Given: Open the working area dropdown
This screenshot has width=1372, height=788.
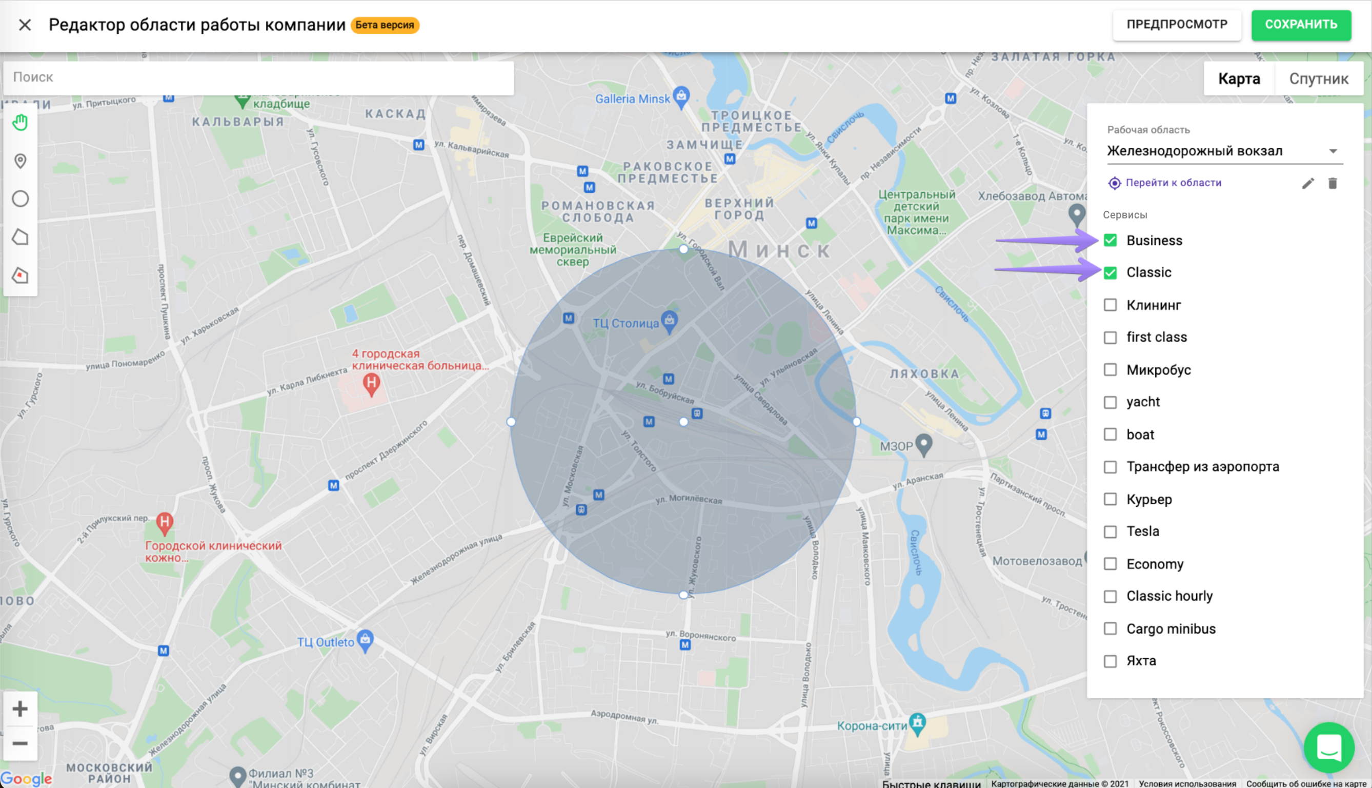Looking at the screenshot, I should pyautogui.click(x=1224, y=151).
